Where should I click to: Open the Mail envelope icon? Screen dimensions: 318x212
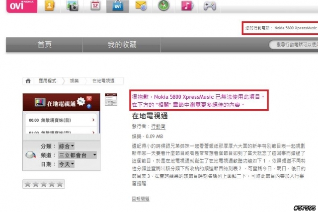pos(141,6)
